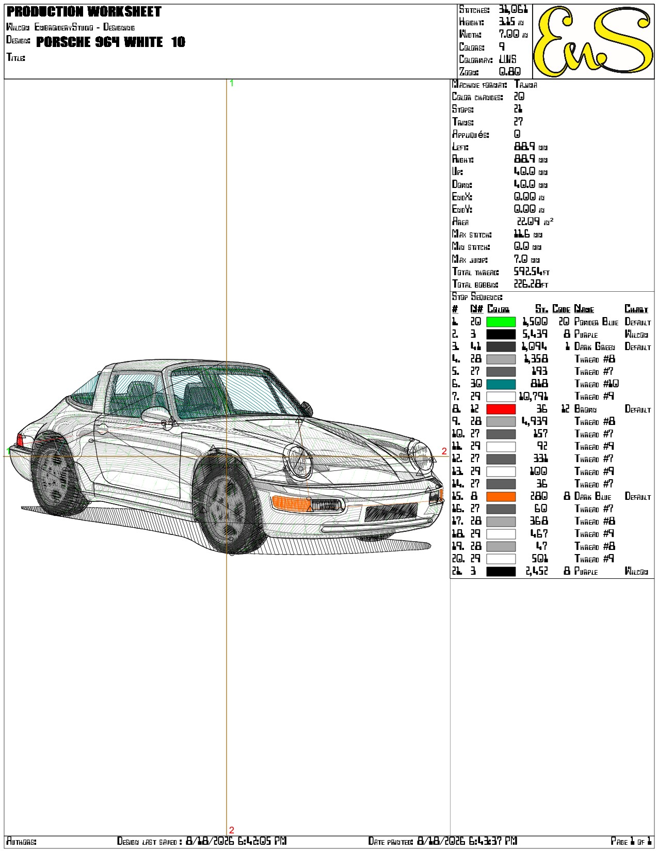Viewport: 658px width, 852px height.
Task: Click the stitch count 10,791 in stop 7
Action: pos(533,397)
